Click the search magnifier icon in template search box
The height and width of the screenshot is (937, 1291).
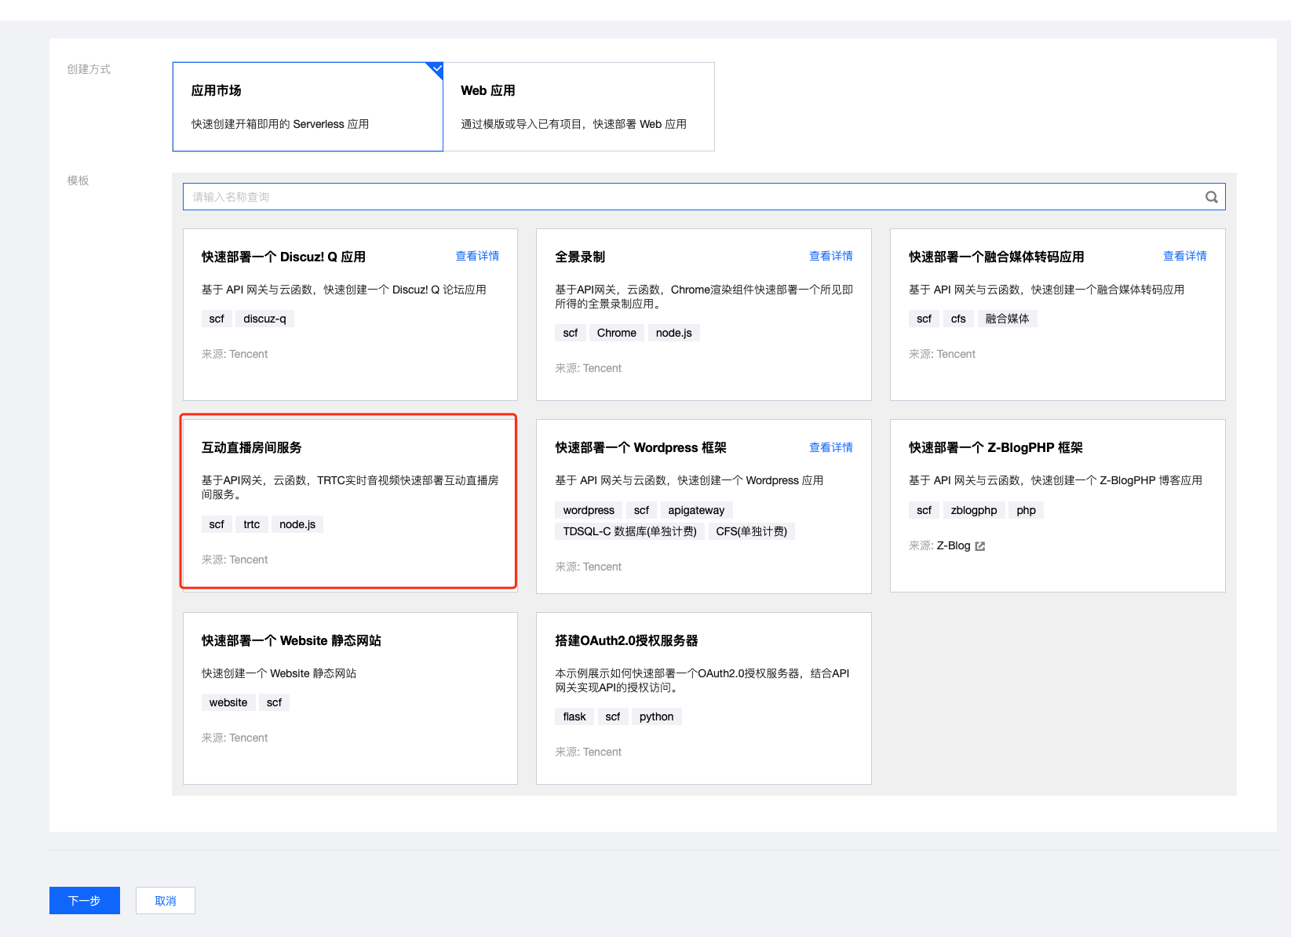tap(1212, 197)
